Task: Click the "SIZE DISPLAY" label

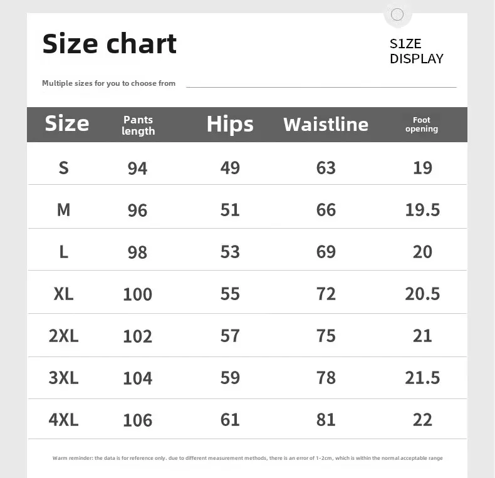Action: click(x=416, y=51)
